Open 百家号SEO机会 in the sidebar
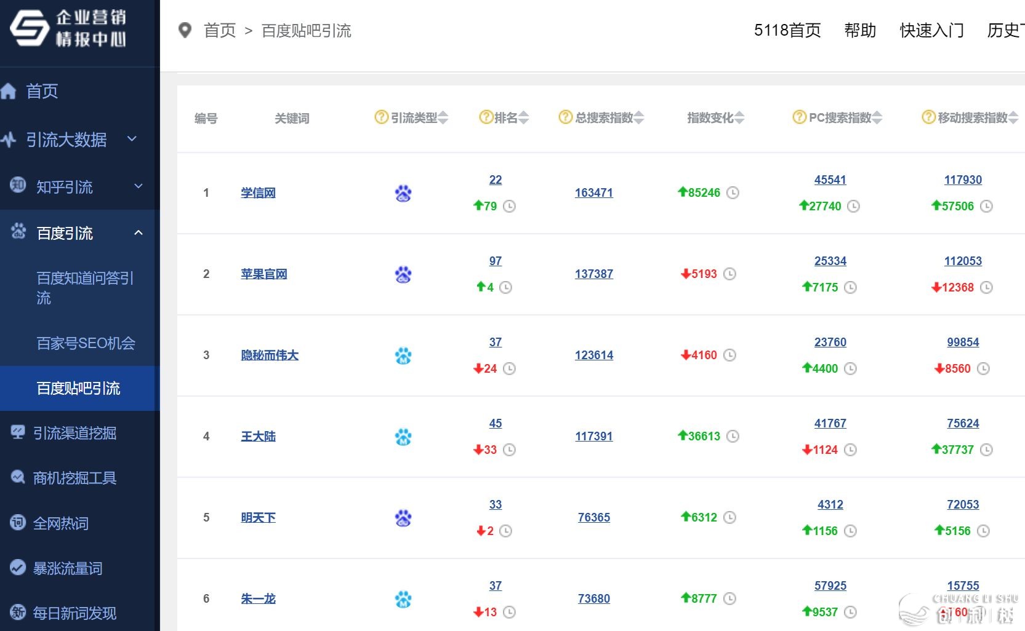The image size is (1025, 631). (x=86, y=343)
